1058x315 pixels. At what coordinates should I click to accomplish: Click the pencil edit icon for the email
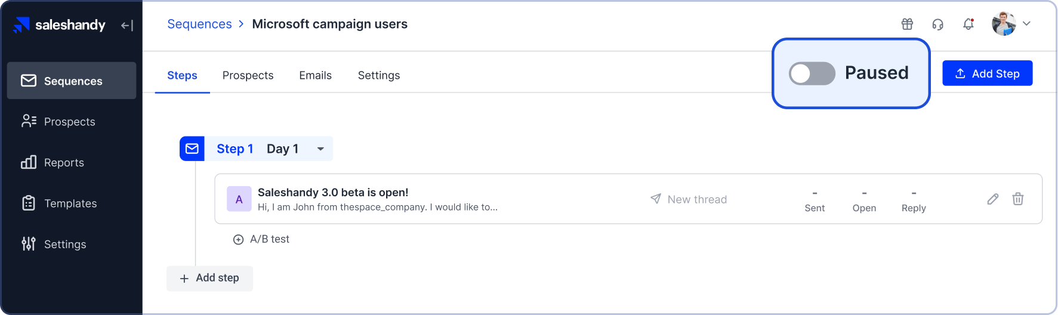pyautogui.click(x=992, y=199)
